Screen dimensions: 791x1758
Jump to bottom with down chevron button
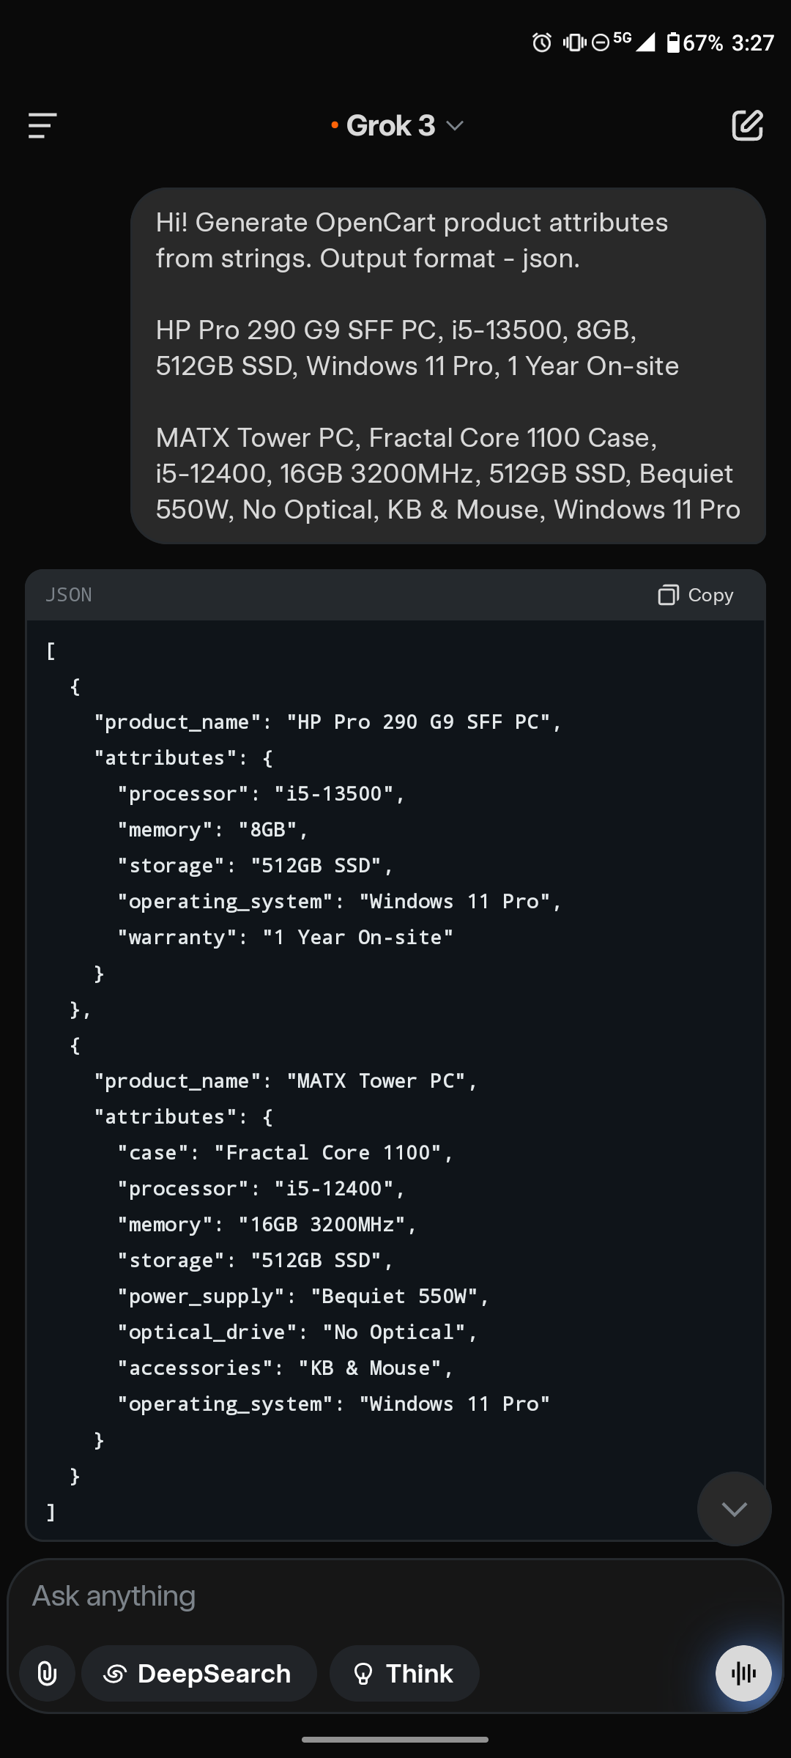pyautogui.click(x=734, y=1509)
